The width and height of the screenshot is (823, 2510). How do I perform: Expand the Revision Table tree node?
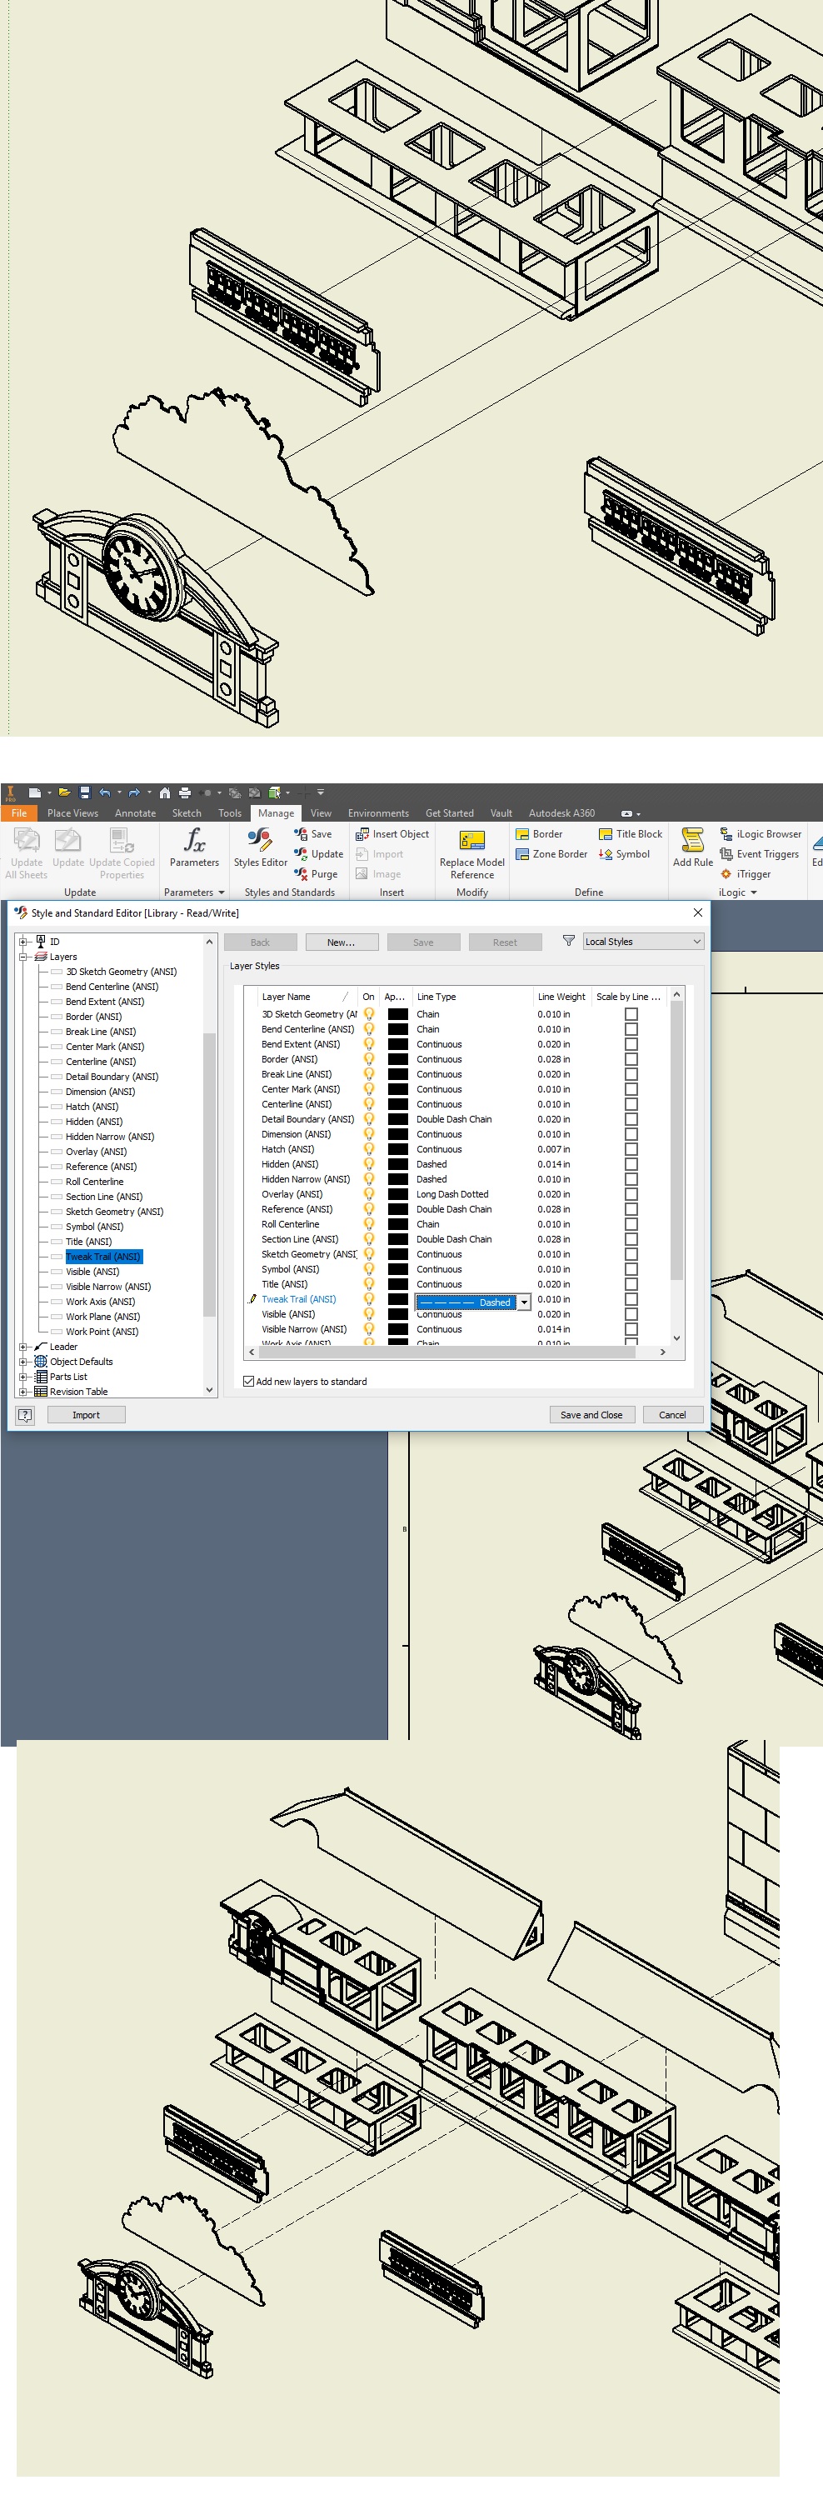pos(23,1392)
